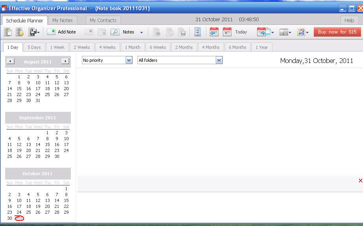This screenshot has width=363, height=226.
Task: Select the 2 Weeks view tab
Action: tap(82, 47)
